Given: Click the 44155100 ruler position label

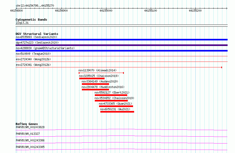Looking at the screenshot, I should pyautogui.click(x=151, y=11).
